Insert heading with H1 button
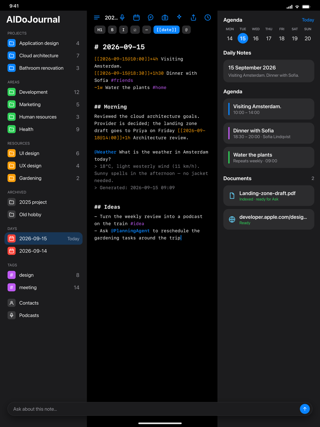 click(100, 30)
